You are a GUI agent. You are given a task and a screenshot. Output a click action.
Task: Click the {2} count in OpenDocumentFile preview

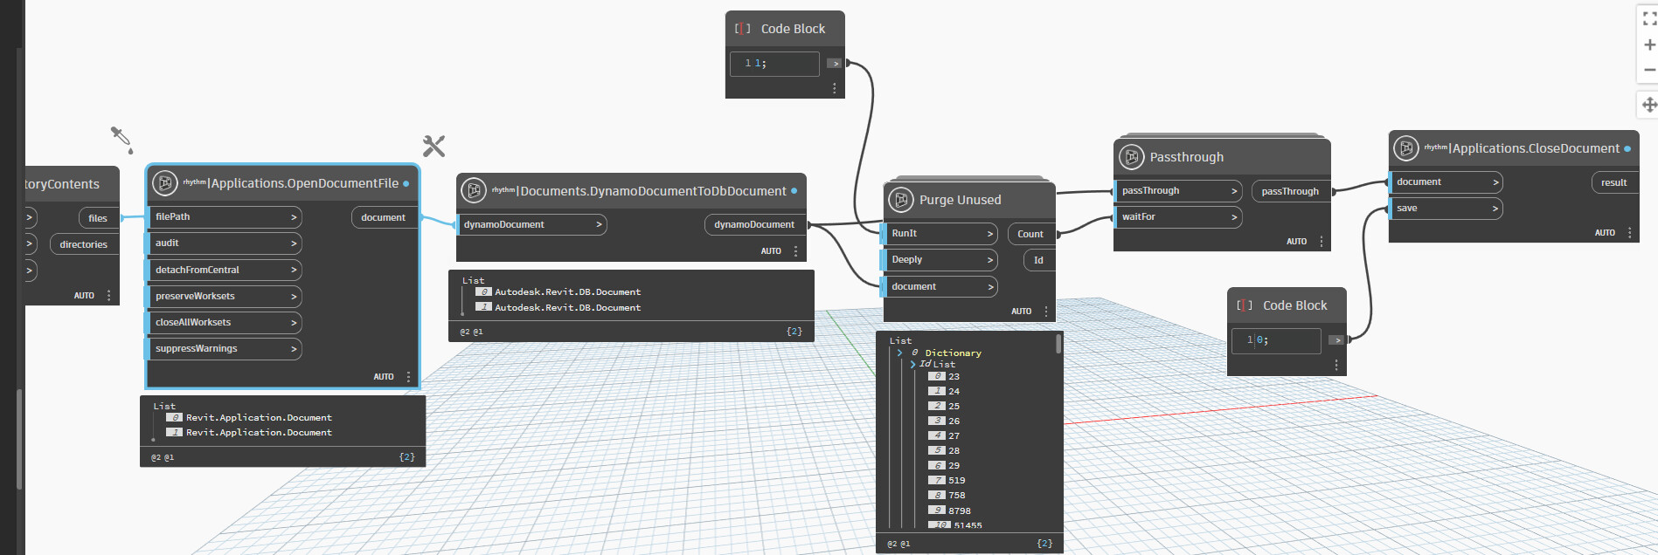pos(406,457)
